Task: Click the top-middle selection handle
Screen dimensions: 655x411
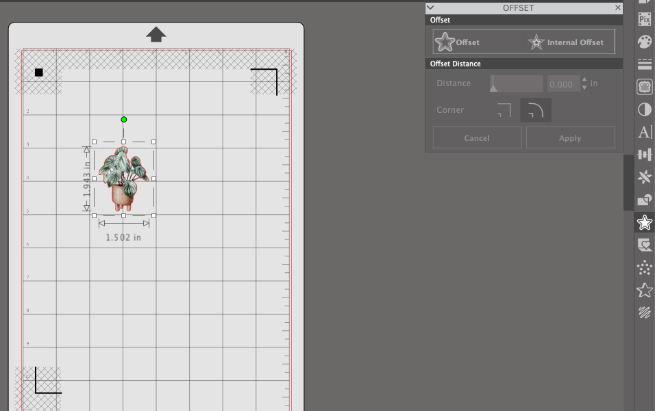Action: (x=123, y=142)
